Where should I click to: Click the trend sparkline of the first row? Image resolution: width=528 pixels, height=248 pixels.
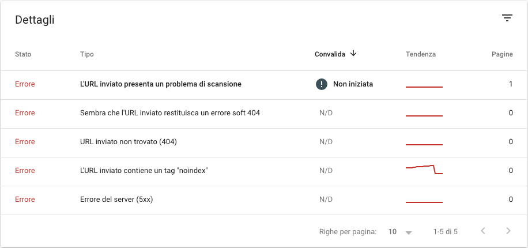click(x=424, y=87)
